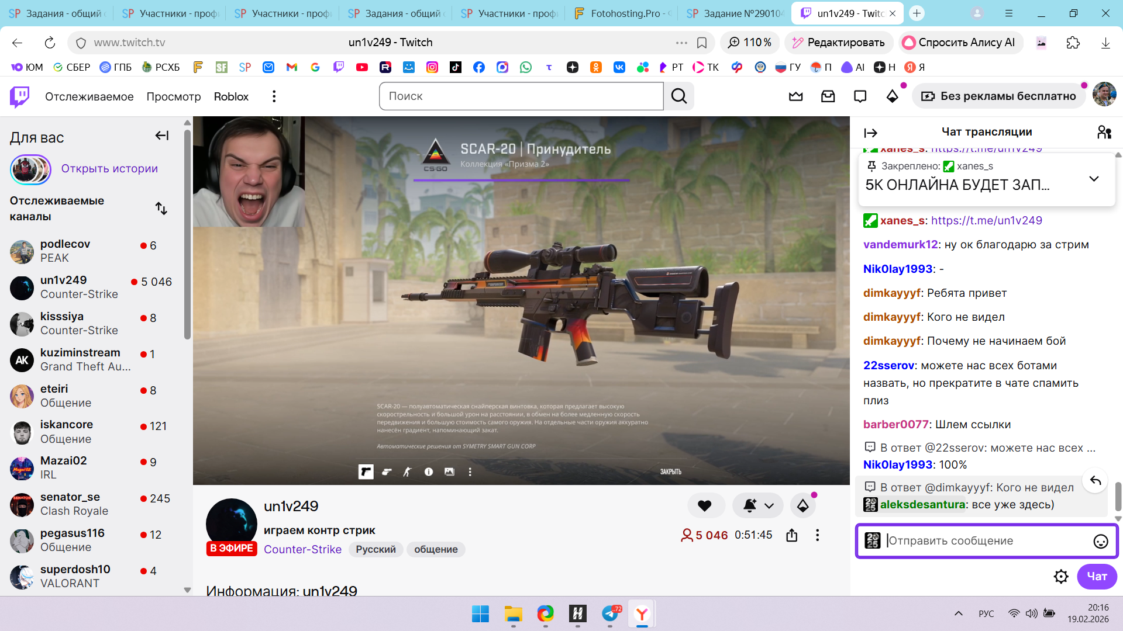
Task: Open whispers chat bubble icon
Action: (x=860, y=96)
